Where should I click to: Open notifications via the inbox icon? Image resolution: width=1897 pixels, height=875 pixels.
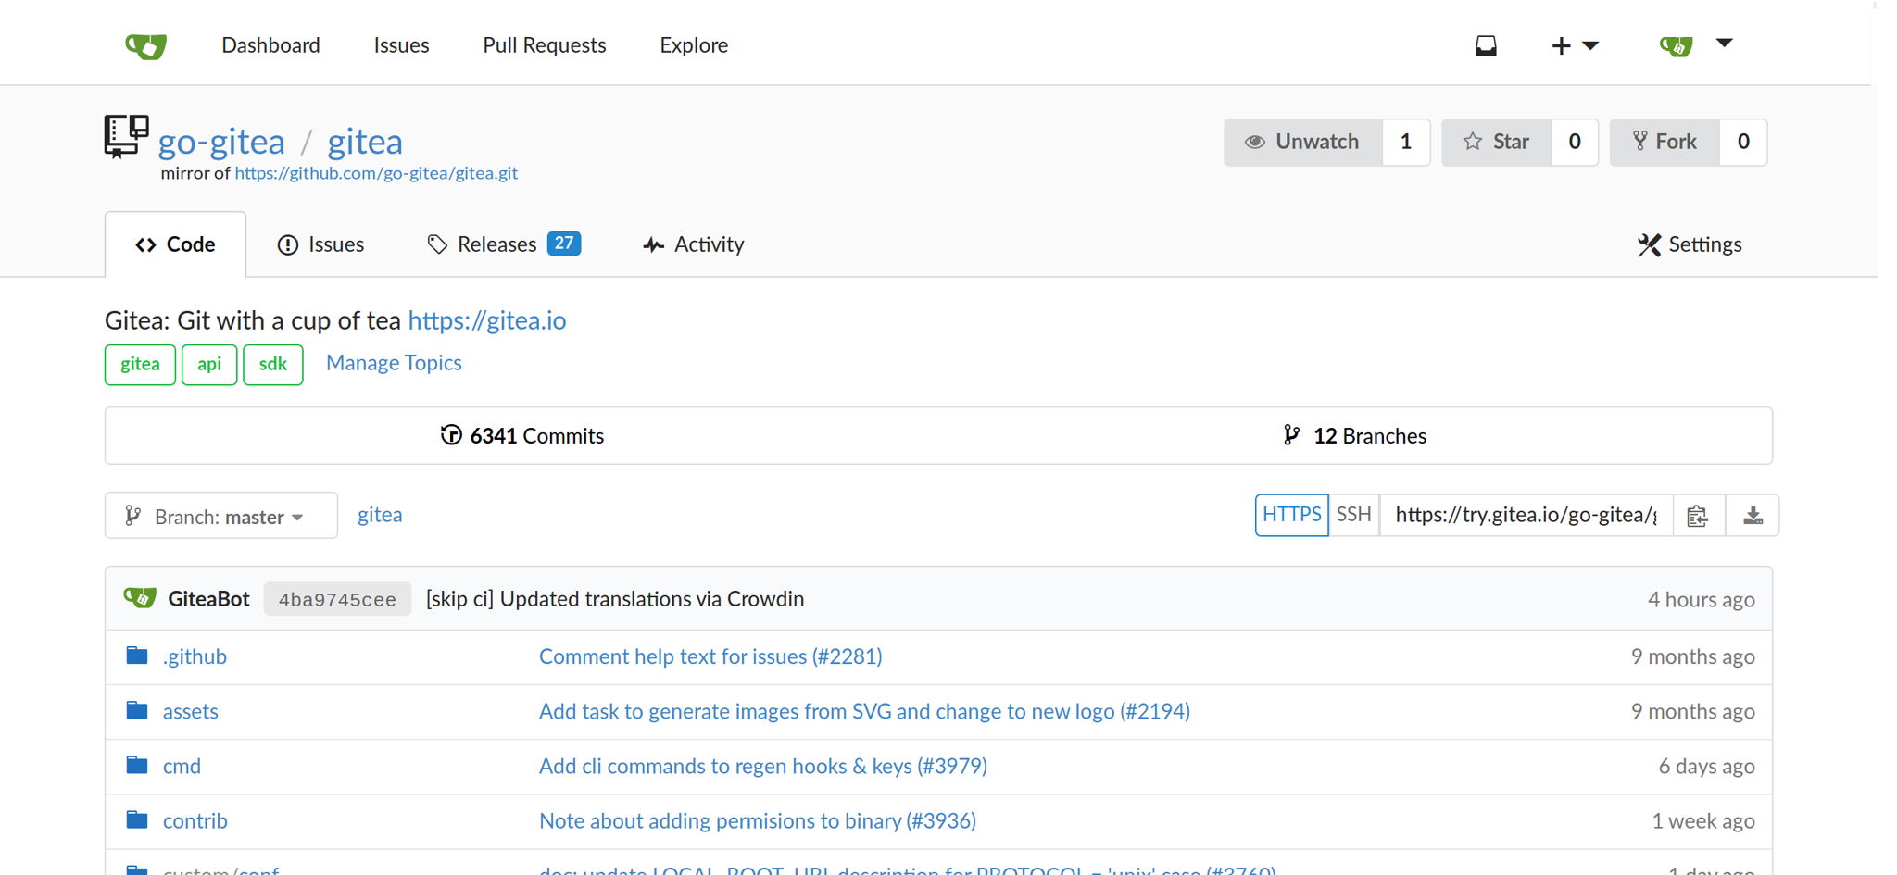pos(1486,44)
